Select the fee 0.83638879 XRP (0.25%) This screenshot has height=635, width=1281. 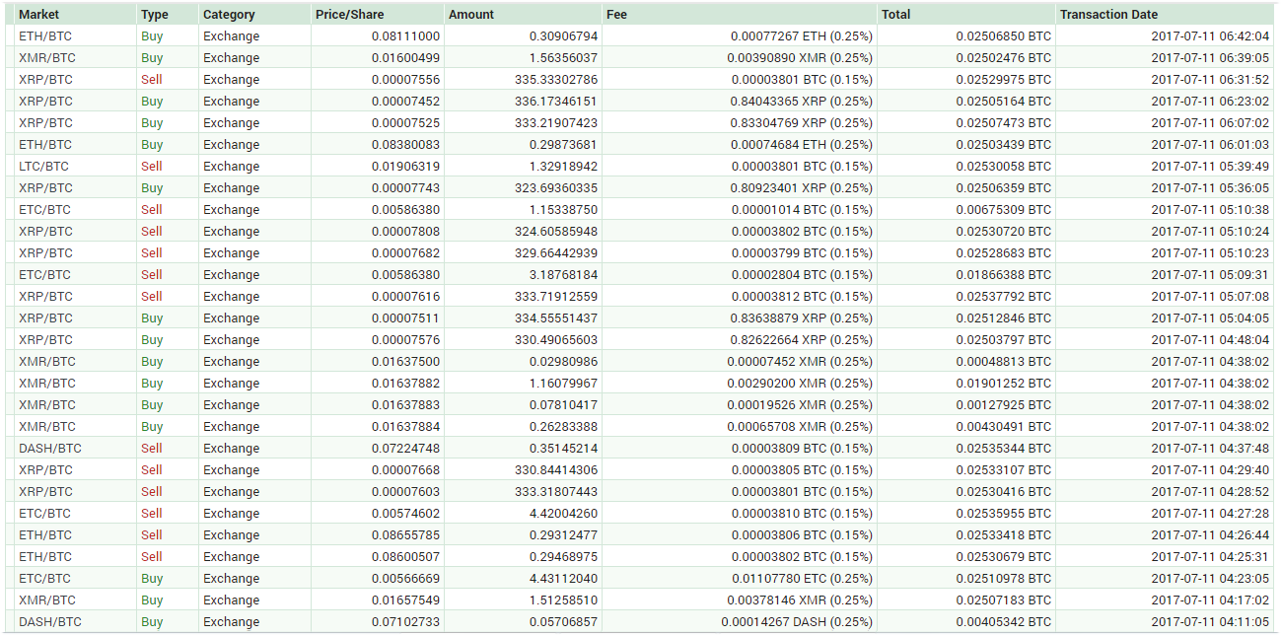(x=802, y=318)
